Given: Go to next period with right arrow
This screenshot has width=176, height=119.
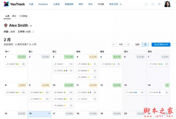Looking at the screenshot, I should [x=128, y=45].
